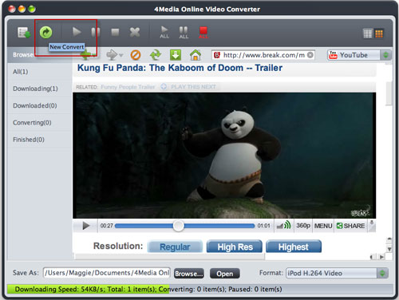Click the Start ALL toolbar icon

(164, 32)
